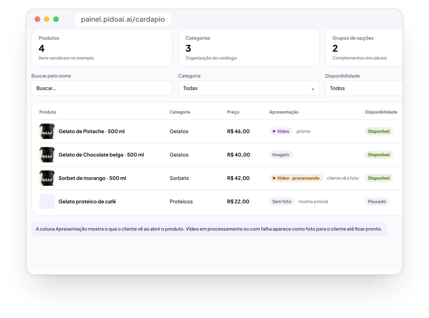The width and height of the screenshot is (429, 318).
Task: Click the Imagem badge for Chocolate belga
Action: 281,155
